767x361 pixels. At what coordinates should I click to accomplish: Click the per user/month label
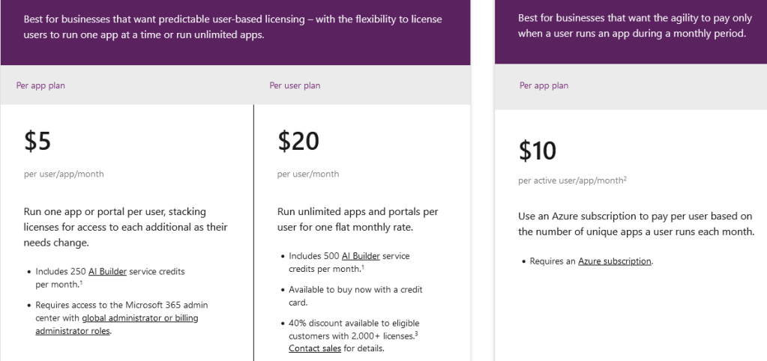coord(308,174)
